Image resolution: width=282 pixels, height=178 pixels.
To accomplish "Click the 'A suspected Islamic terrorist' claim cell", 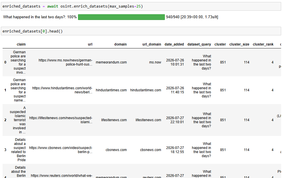I will (x=18, y=120).
